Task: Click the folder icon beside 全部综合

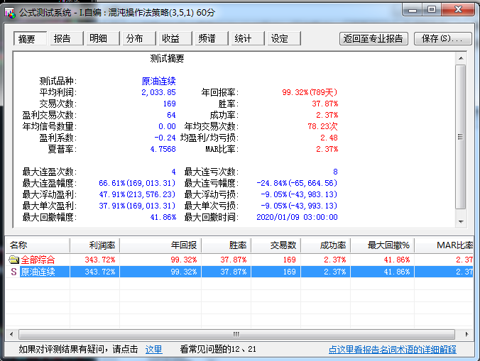Action: tap(13, 260)
